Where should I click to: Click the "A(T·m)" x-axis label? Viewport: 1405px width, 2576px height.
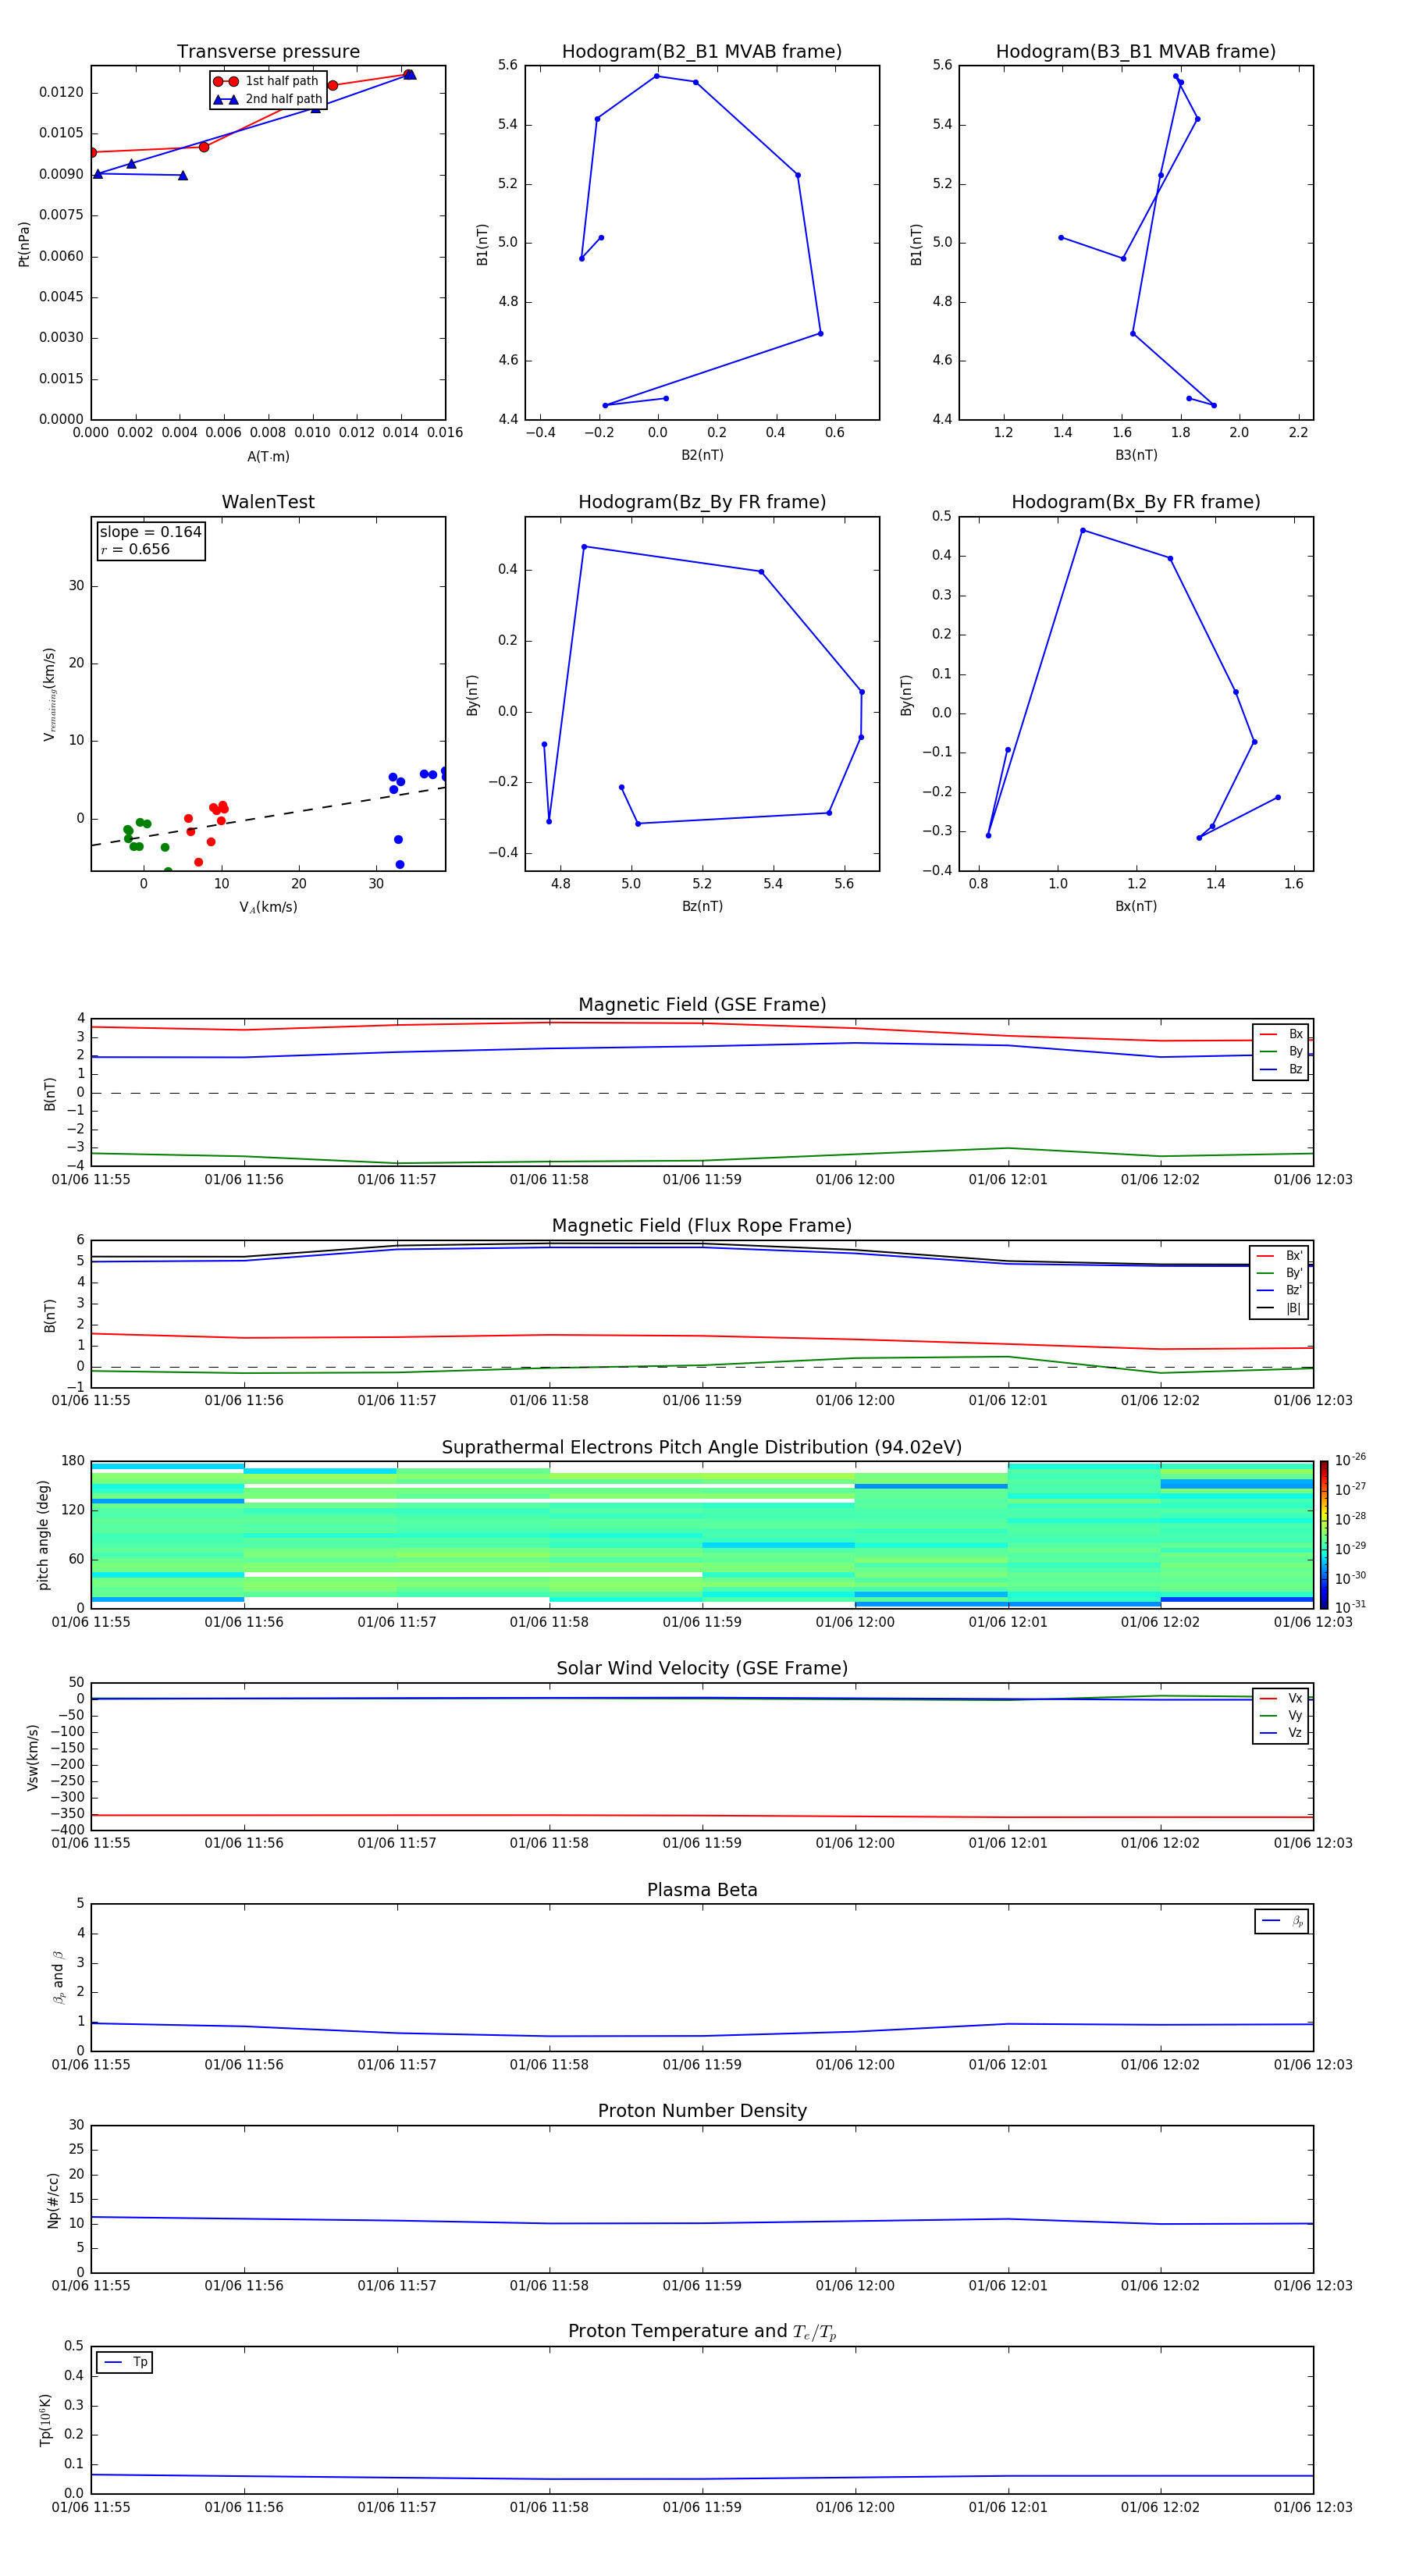click(268, 457)
